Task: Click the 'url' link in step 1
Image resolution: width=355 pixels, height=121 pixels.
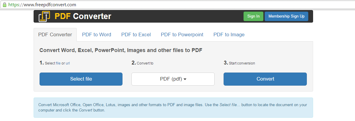Action: (x=68, y=63)
